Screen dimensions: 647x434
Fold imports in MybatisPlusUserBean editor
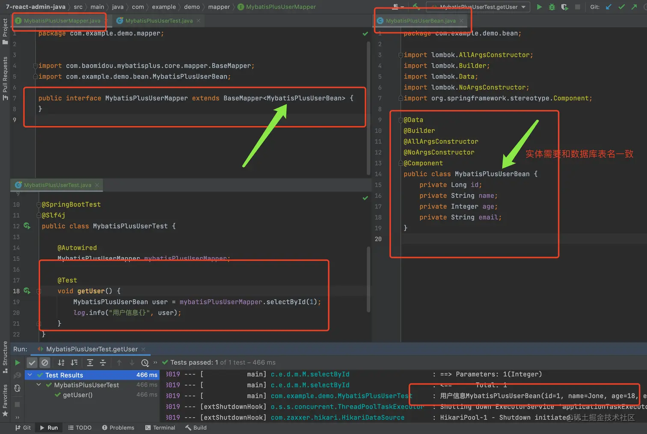click(x=401, y=55)
